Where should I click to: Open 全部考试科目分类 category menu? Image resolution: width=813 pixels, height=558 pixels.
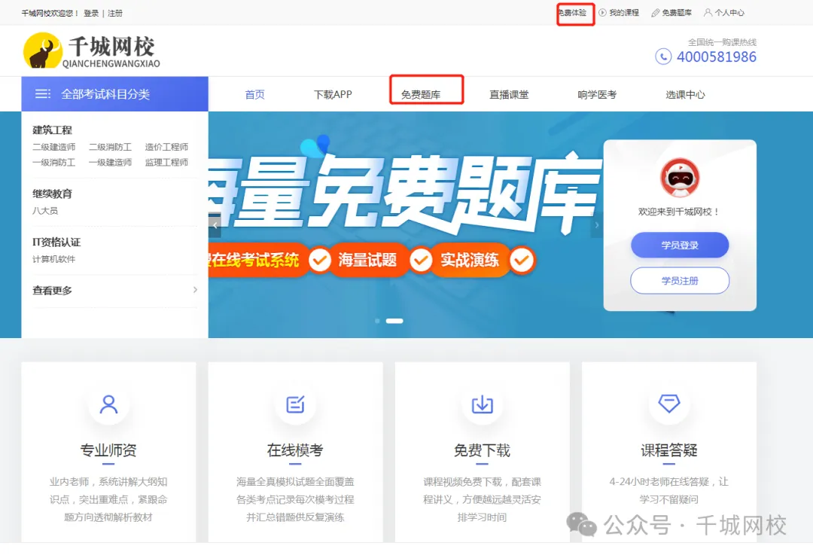[114, 94]
